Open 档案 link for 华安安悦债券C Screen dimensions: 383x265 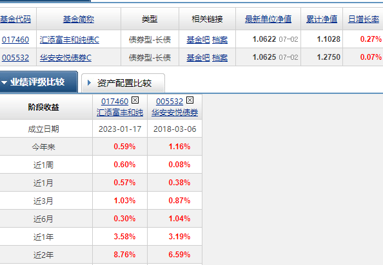click(x=220, y=57)
